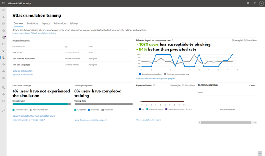The height and width of the screenshot is (156, 265).
Task: Toggle the hamburger navigation menu
Action: pos(3,11)
